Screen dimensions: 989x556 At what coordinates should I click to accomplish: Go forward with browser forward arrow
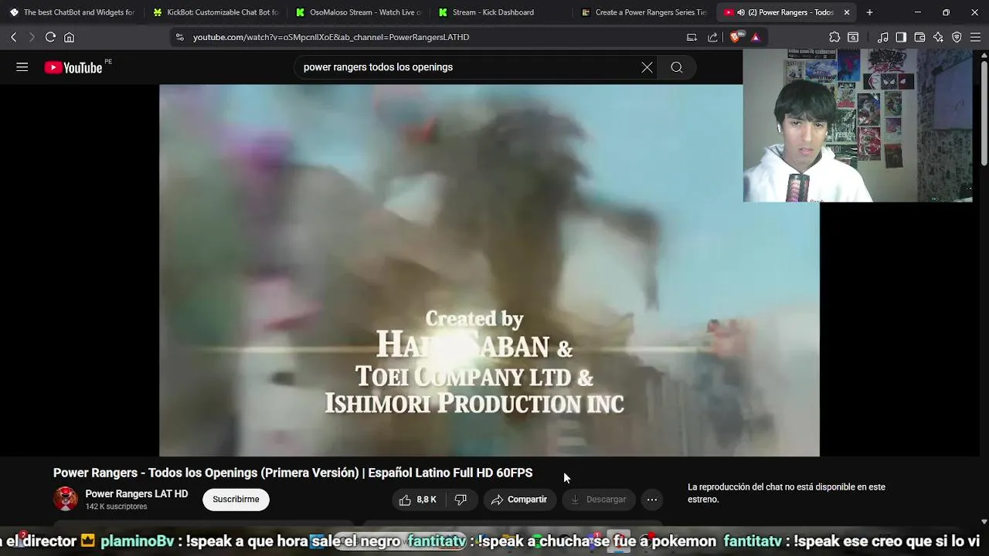pyautogui.click(x=32, y=37)
